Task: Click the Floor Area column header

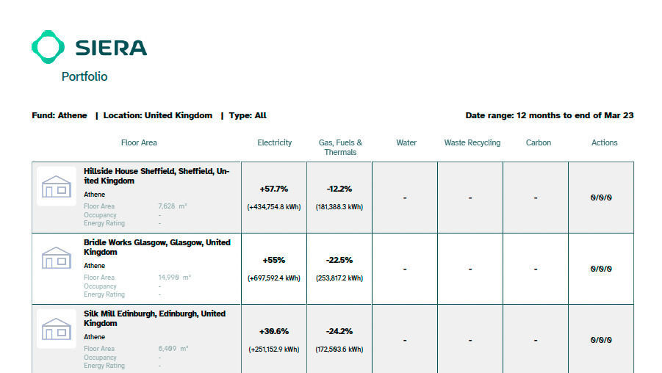Action: click(x=139, y=142)
